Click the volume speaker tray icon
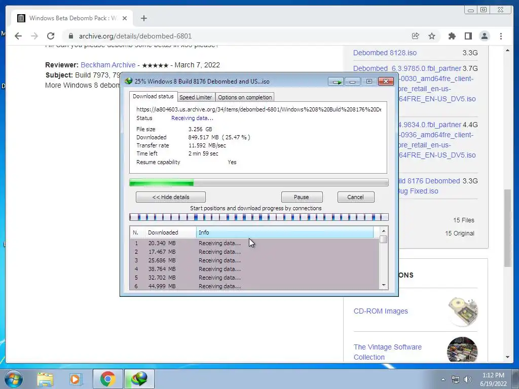The image size is (519, 389). 468,379
